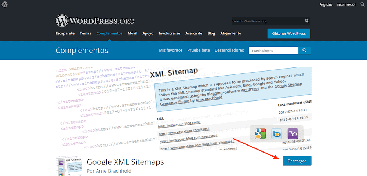Screen dimensions: 367x176
Task: Open the admin bar search magnifier icon
Action: [x=362, y=4]
